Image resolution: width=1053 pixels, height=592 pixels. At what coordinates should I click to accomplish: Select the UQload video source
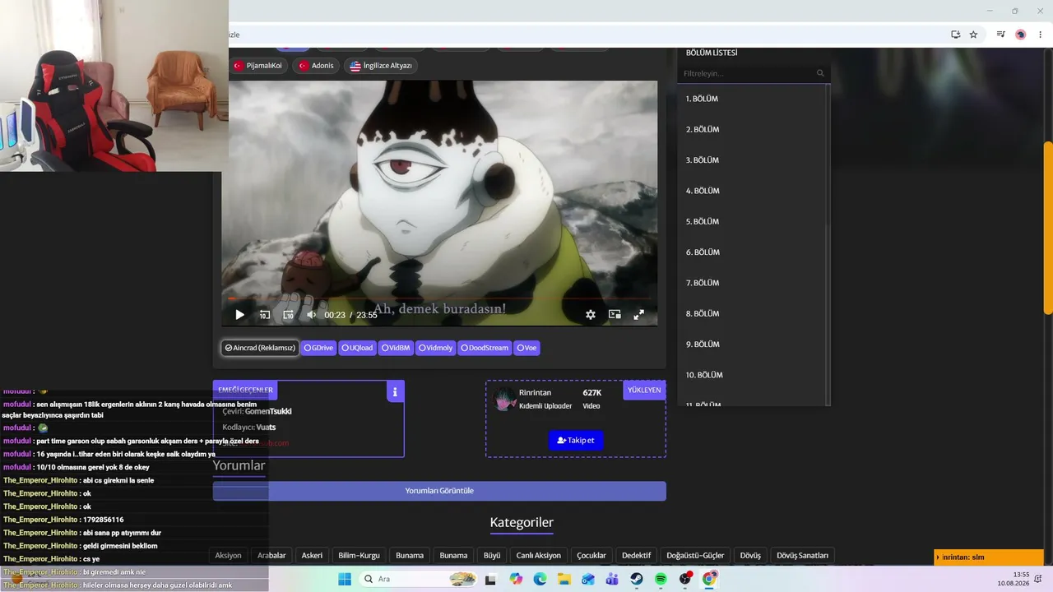[357, 348]
